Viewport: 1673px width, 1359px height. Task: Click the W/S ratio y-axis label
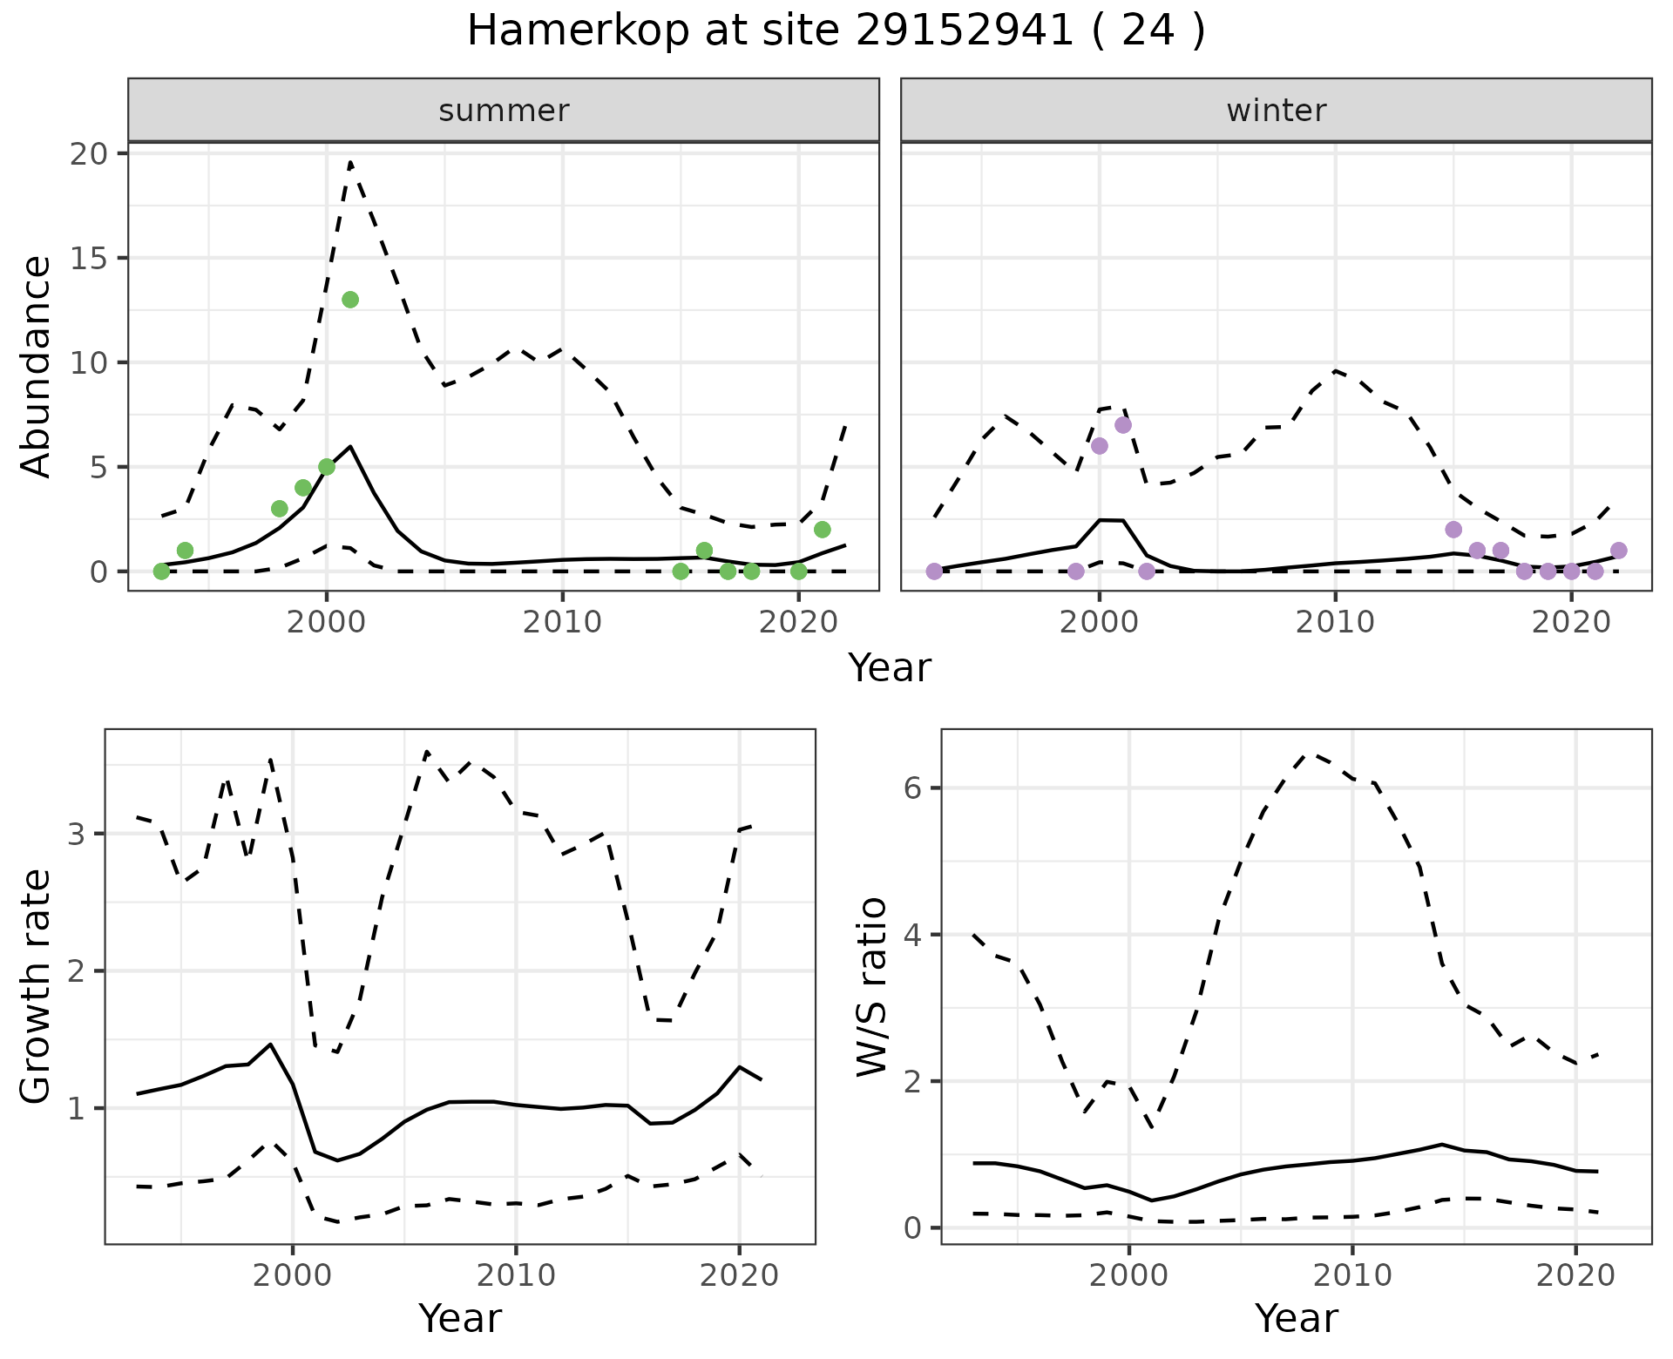872,986
